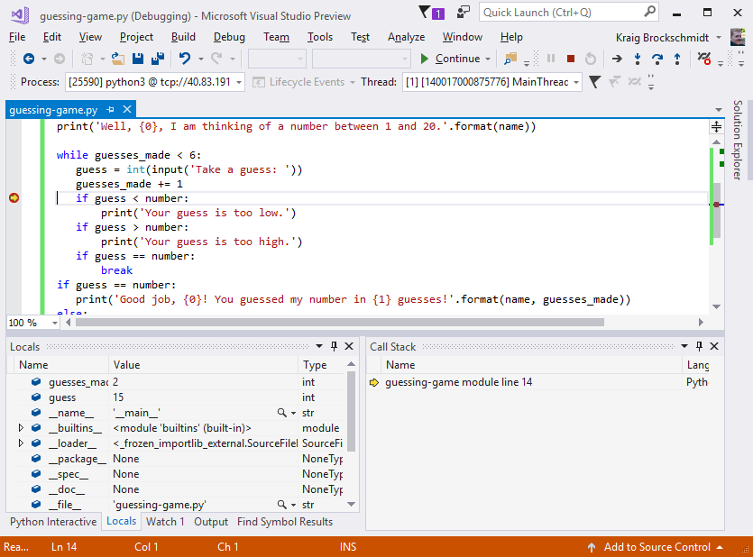Expand the __builtins__ variable node
Screen dimensions: 753x557
click(20, 427)
